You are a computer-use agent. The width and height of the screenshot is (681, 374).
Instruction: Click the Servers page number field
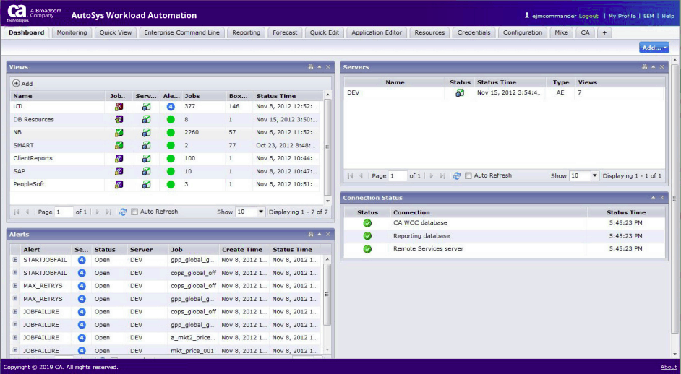click(398, 176)
